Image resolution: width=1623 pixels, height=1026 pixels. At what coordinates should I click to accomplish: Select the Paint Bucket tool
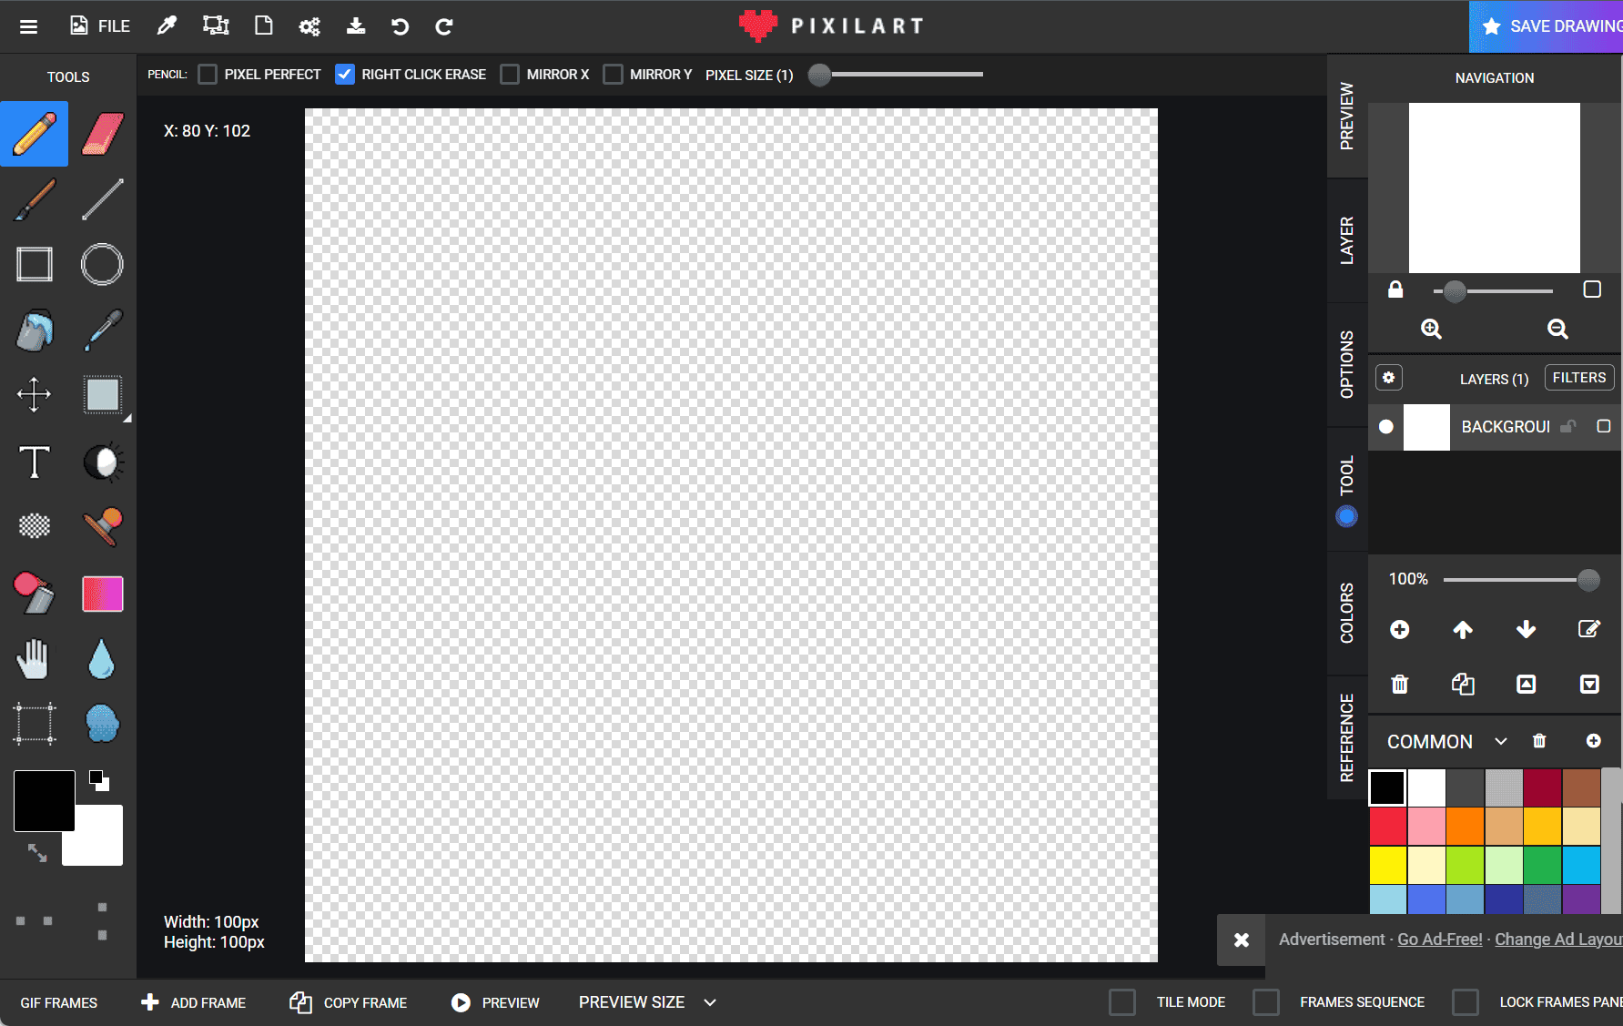tap(34, 330)
